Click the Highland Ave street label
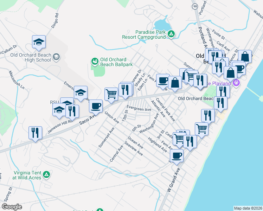 [157, 145]
